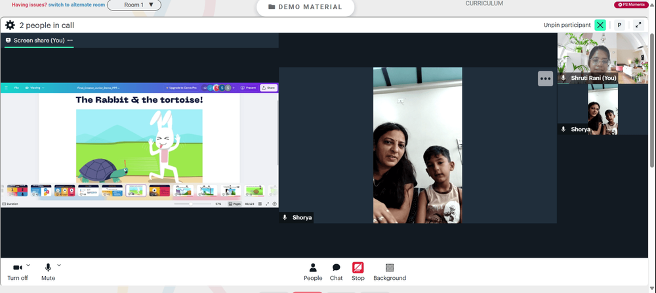Click mic icon on pinned Shorya label

pyautogui.click(x=285, y=217)
